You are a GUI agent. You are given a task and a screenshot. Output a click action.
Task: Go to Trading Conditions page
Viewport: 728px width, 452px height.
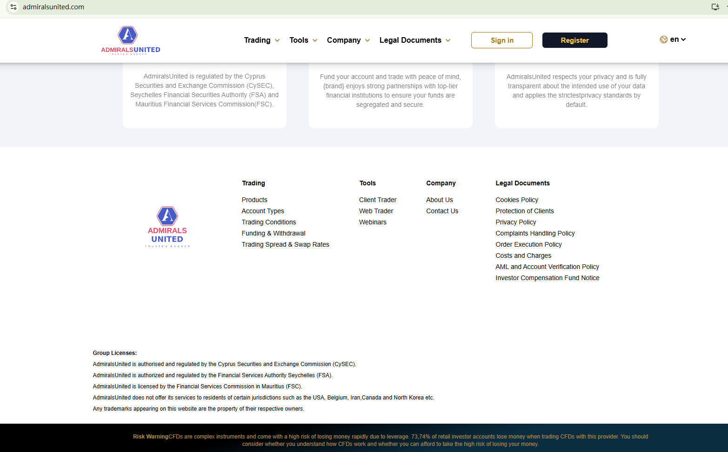(269, 222)
